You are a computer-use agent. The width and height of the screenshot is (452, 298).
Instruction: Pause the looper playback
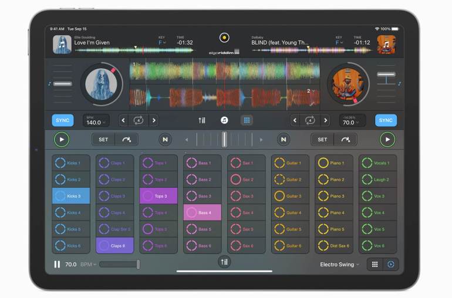57,265
